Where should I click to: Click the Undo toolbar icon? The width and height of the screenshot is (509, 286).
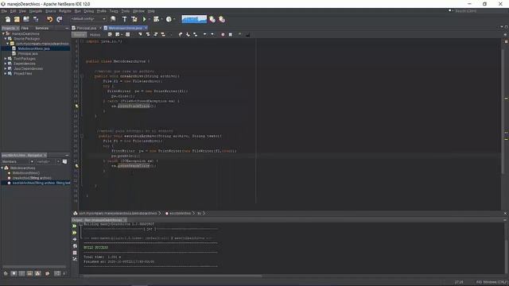click(x=49, y=19)
